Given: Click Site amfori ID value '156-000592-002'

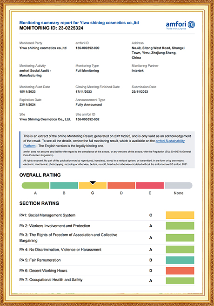Looking at the screenshot, I should point(87,119).
